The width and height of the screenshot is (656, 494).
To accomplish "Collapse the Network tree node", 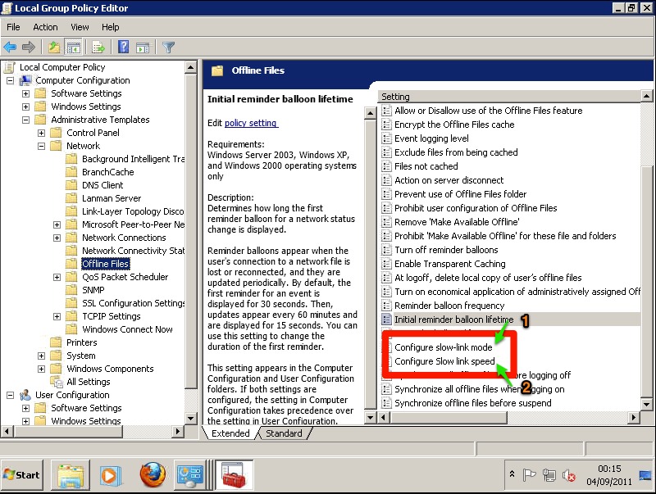I will tap(42, 146).
